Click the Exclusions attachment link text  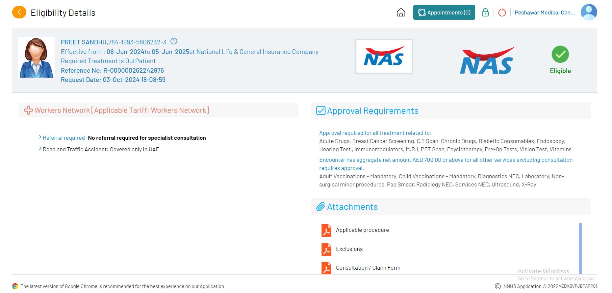(x=349, y=249)
